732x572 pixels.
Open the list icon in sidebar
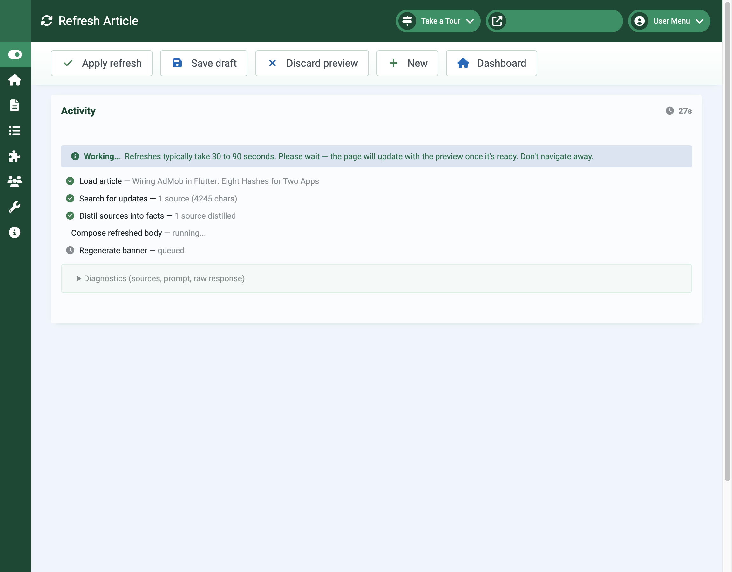(x=15, y=131)
